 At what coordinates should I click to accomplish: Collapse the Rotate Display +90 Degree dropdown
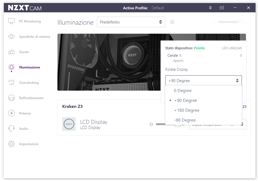[204, 81]
